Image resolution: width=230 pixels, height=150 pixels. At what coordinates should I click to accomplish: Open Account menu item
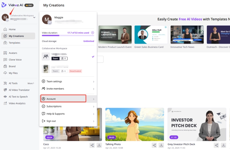[x=63, y=99]
